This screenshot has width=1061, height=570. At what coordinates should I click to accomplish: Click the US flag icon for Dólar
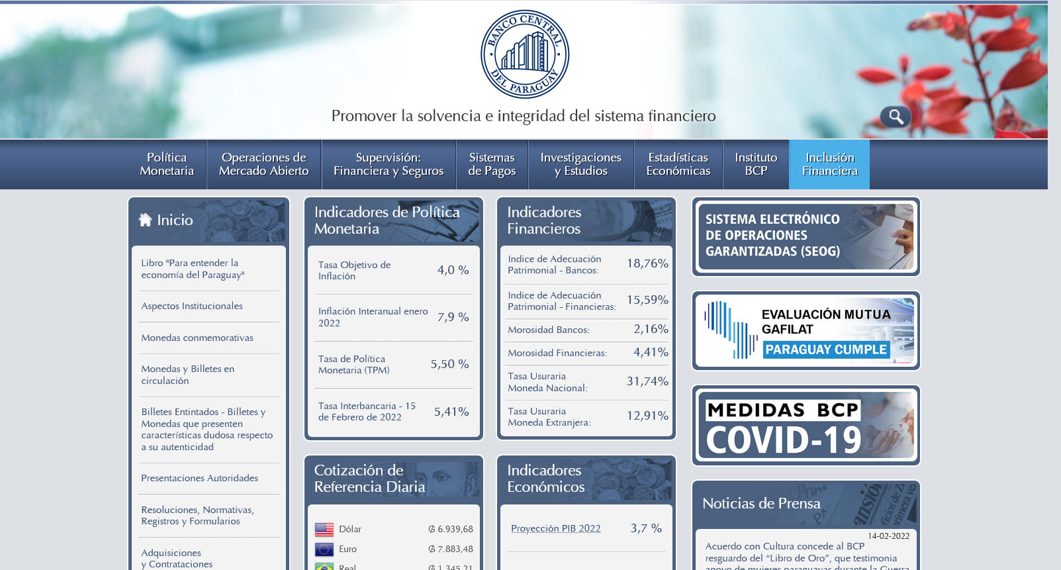(x=324, y=529)
